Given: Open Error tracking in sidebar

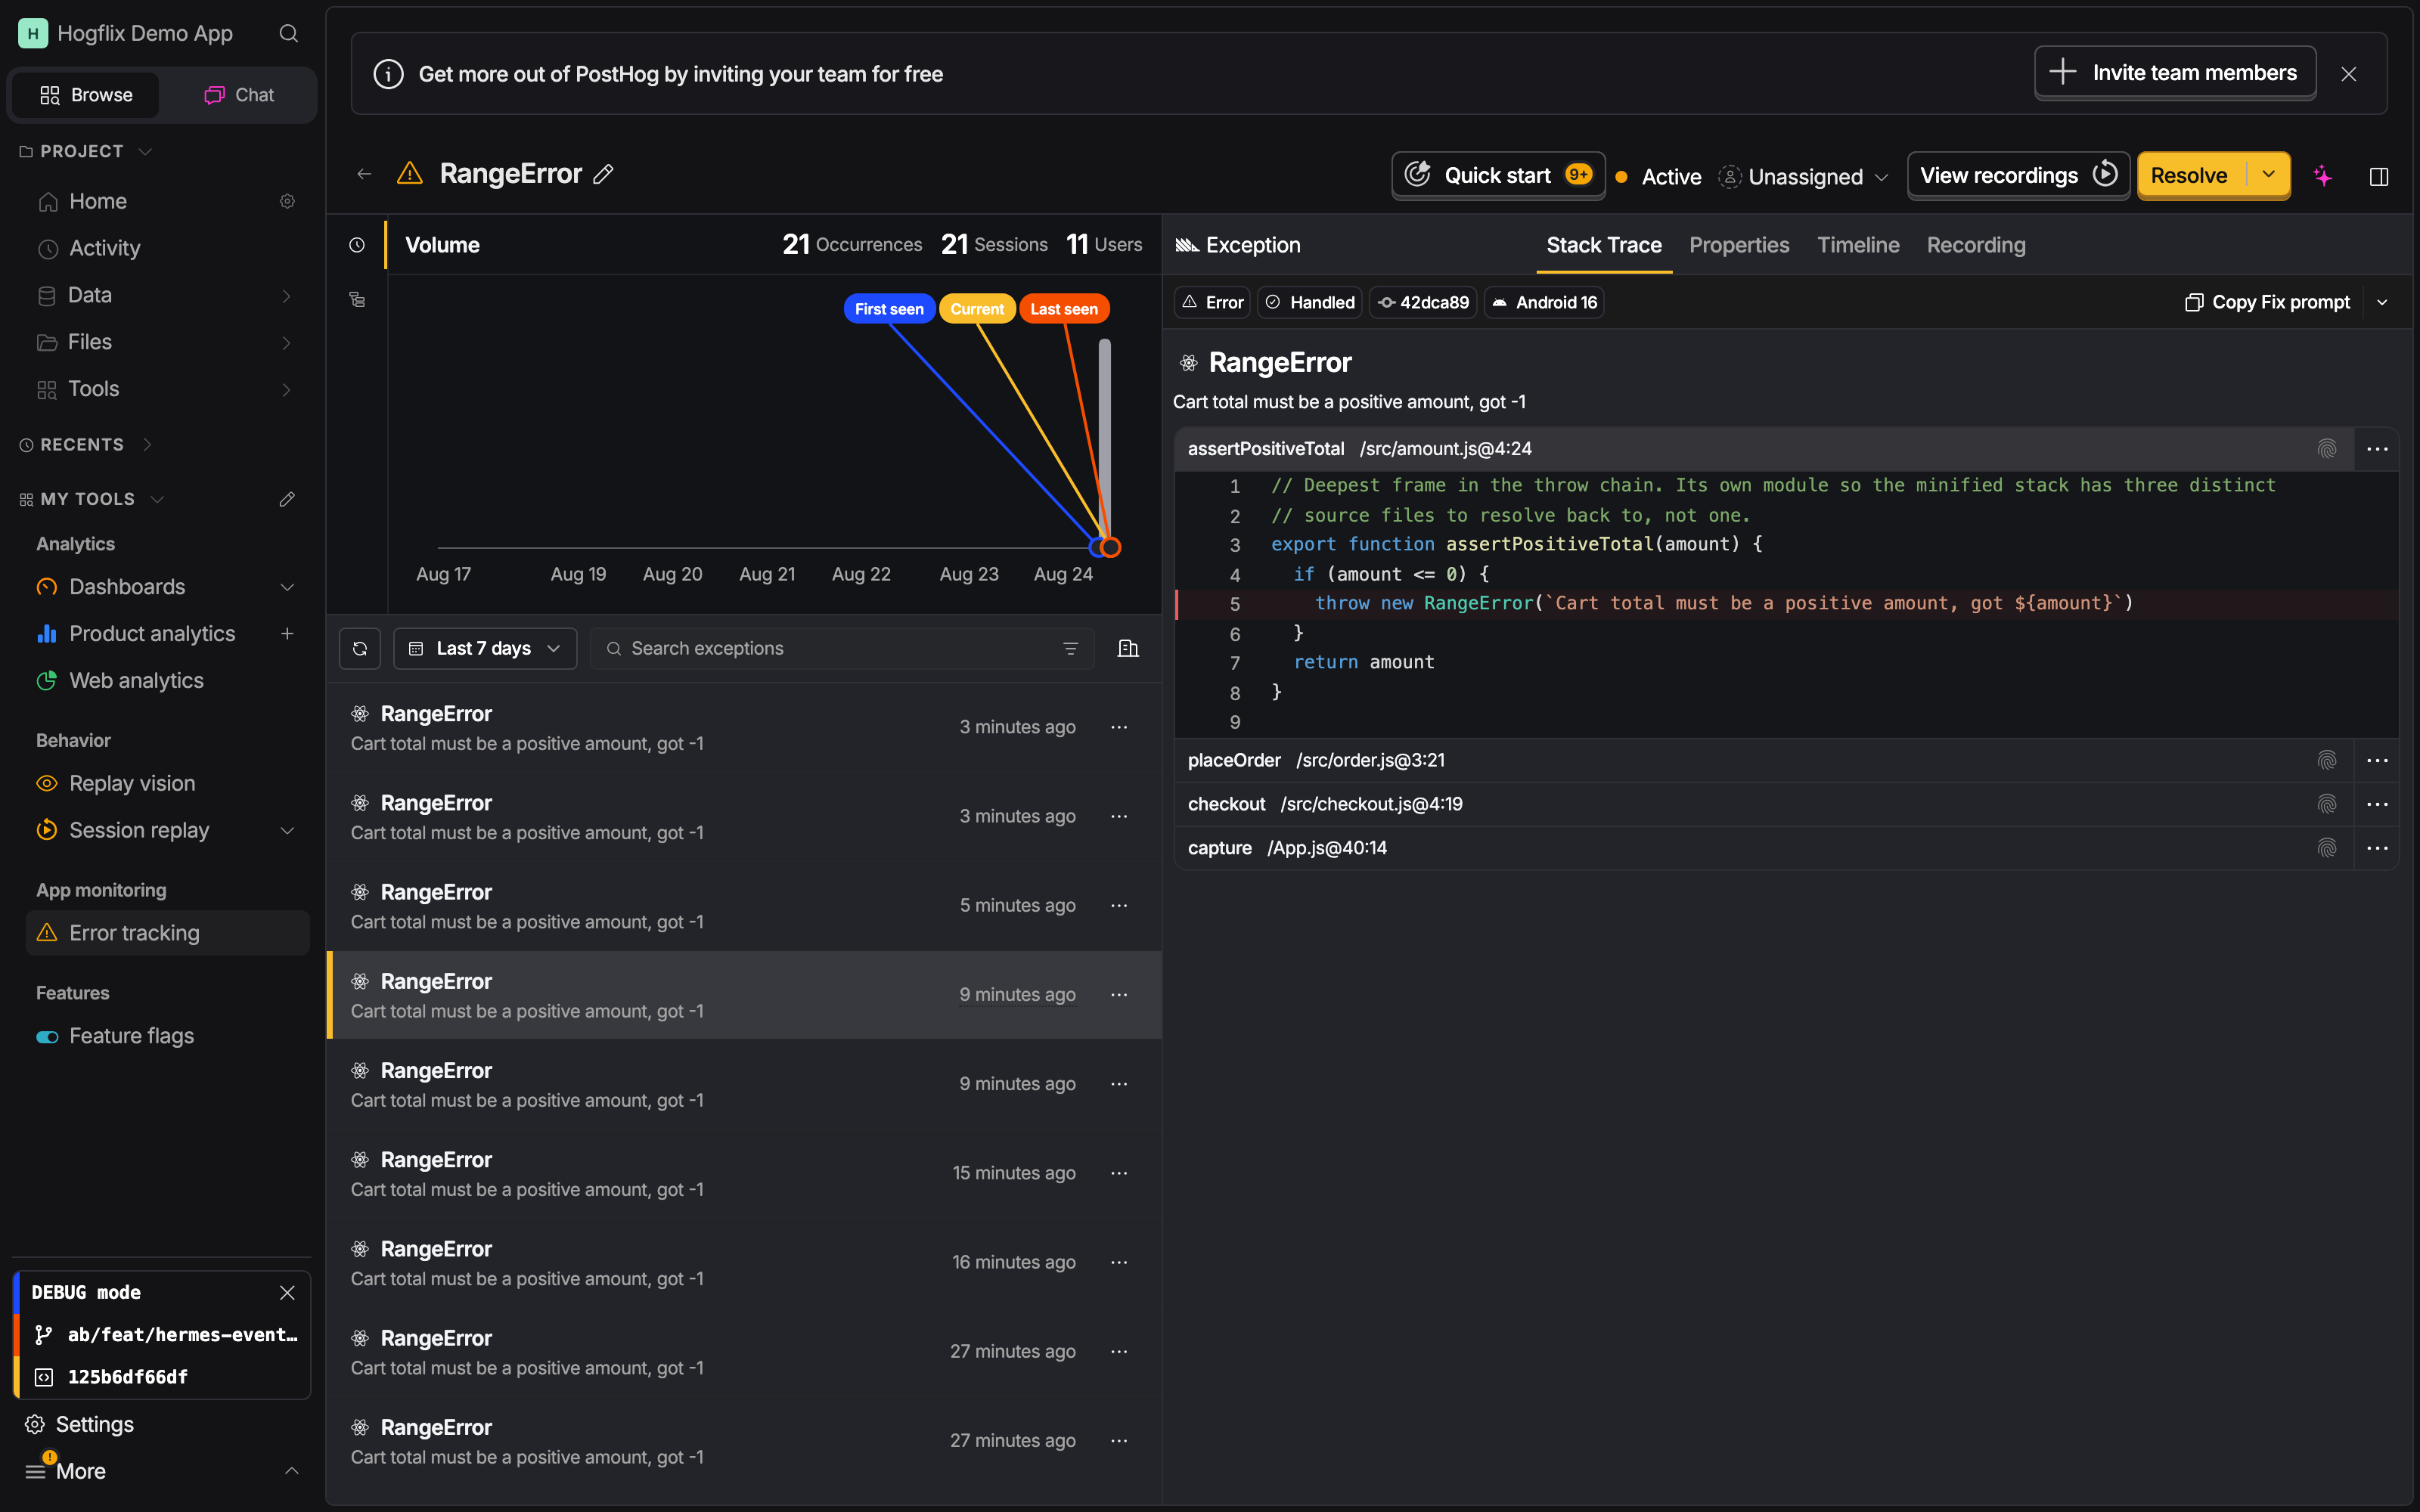Looking at the screenshot, I should click(167, 933).
